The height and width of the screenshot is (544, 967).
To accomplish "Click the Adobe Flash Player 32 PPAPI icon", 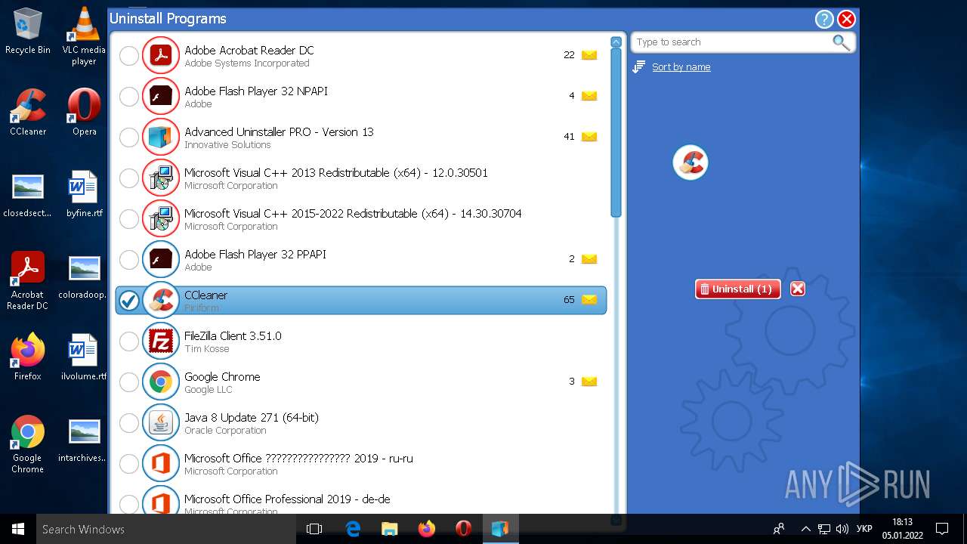I will click(160, 259).
